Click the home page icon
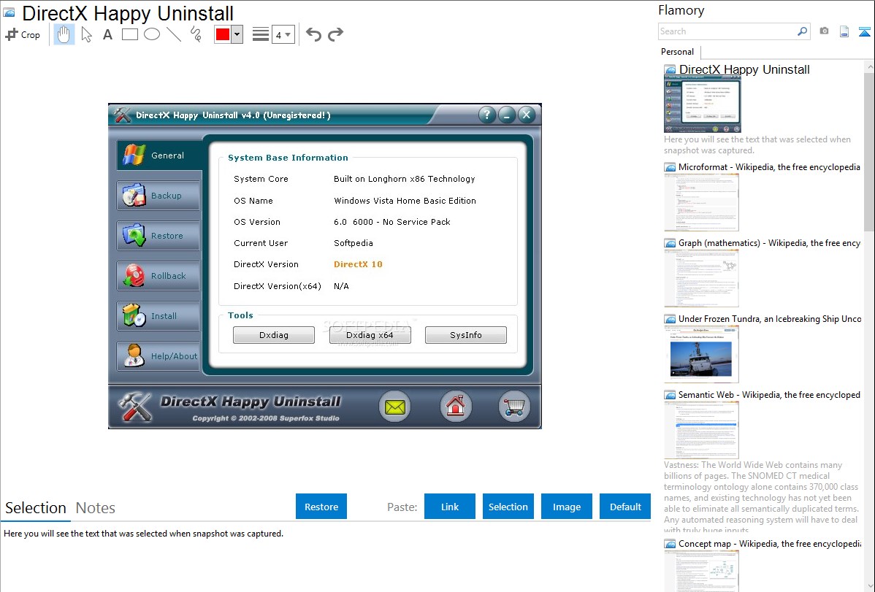 (456, 407)
